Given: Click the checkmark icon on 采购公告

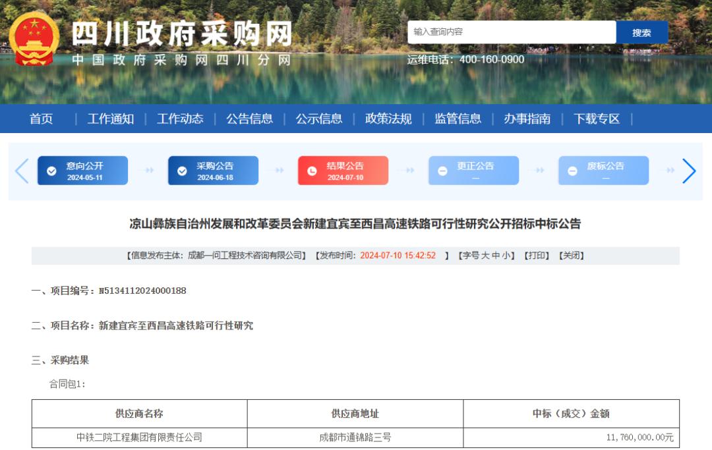Looking at the screenshot, I should (182, 171).
